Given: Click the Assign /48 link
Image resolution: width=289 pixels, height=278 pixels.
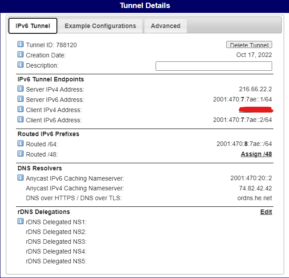Looking at the screenshot, I should pos(256,154).
